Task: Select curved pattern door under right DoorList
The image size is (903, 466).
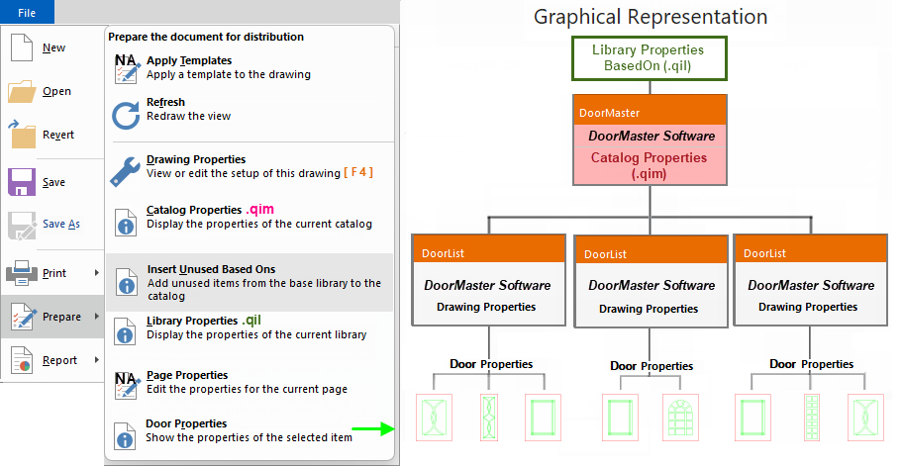Action: tap(865, 418)
